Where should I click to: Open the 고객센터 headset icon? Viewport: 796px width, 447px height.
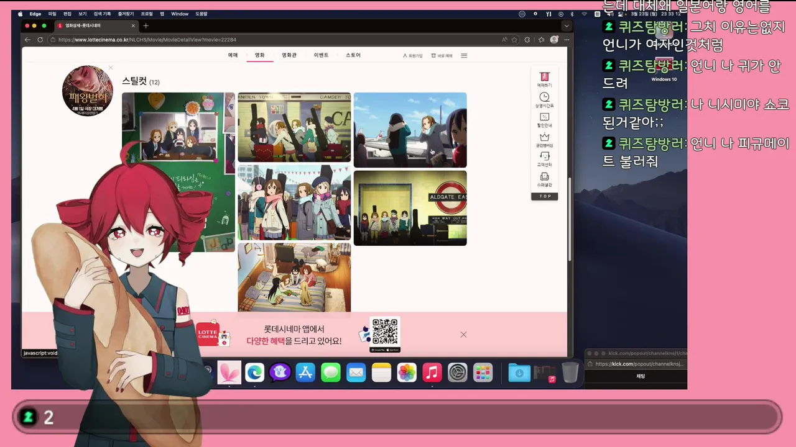544,159
